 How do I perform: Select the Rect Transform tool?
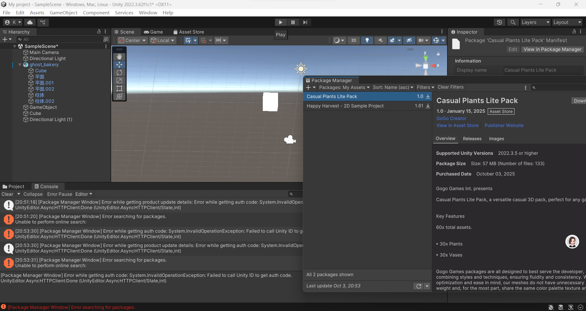tap(119, 88)
